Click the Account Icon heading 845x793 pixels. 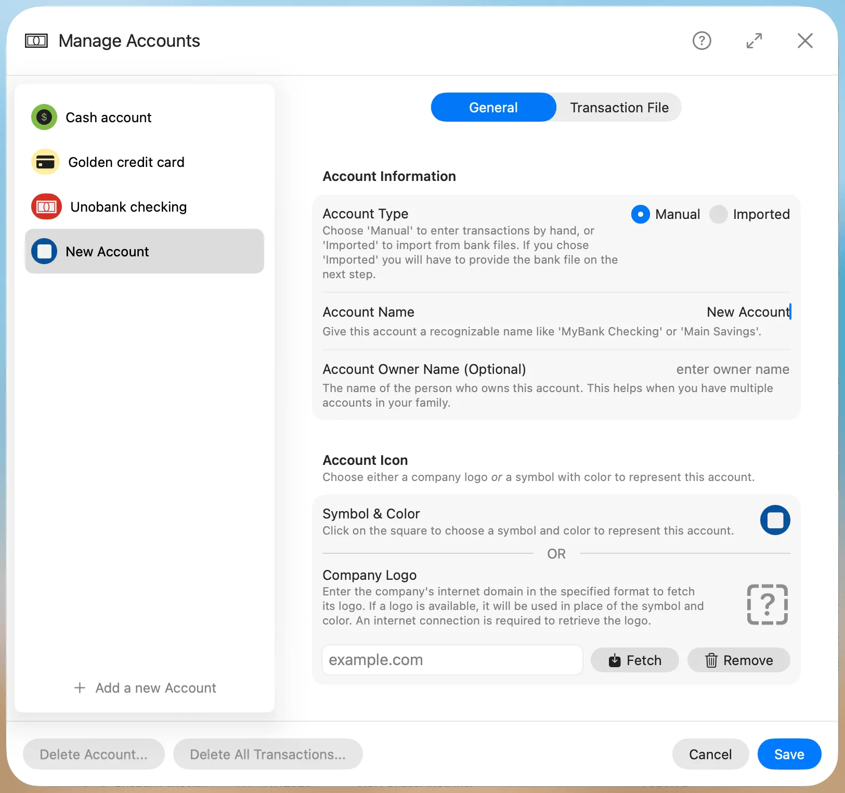pos(365,460)
